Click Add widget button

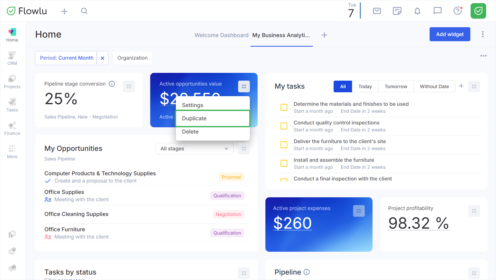point(450,34)
